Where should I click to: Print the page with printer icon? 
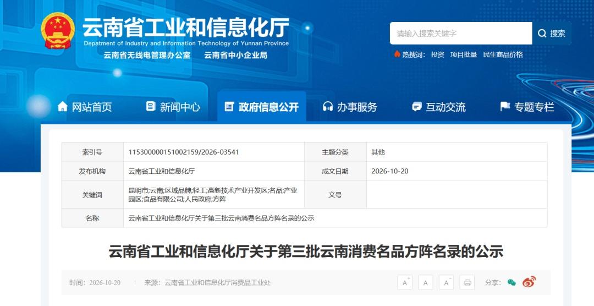pos(467,282)
